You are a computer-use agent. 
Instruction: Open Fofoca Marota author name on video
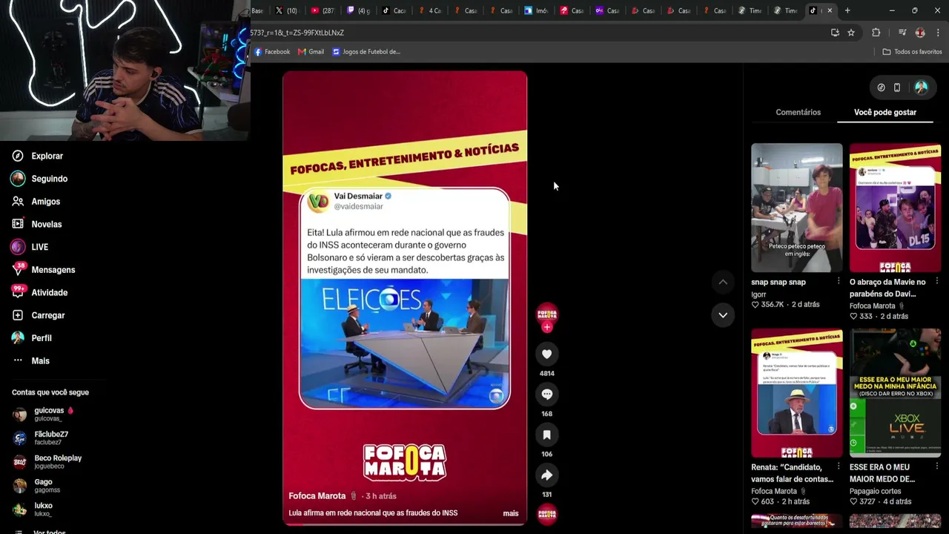tap(317, 495)
